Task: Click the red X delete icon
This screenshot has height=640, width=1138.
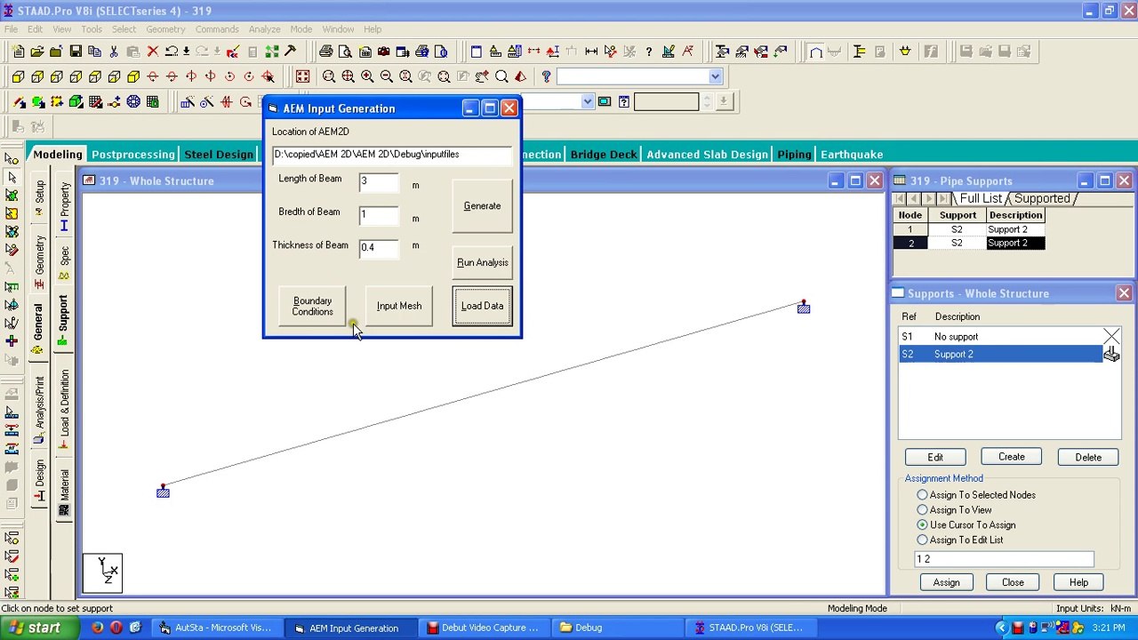Action: (x=152, y=52)
